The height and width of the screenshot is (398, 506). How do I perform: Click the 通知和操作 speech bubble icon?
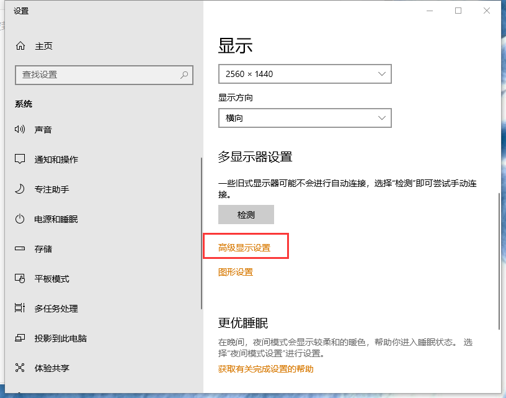click(20, 160)
